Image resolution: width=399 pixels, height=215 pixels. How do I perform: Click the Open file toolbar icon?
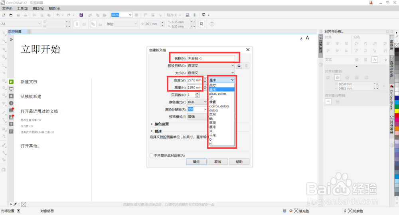point(11,15)
